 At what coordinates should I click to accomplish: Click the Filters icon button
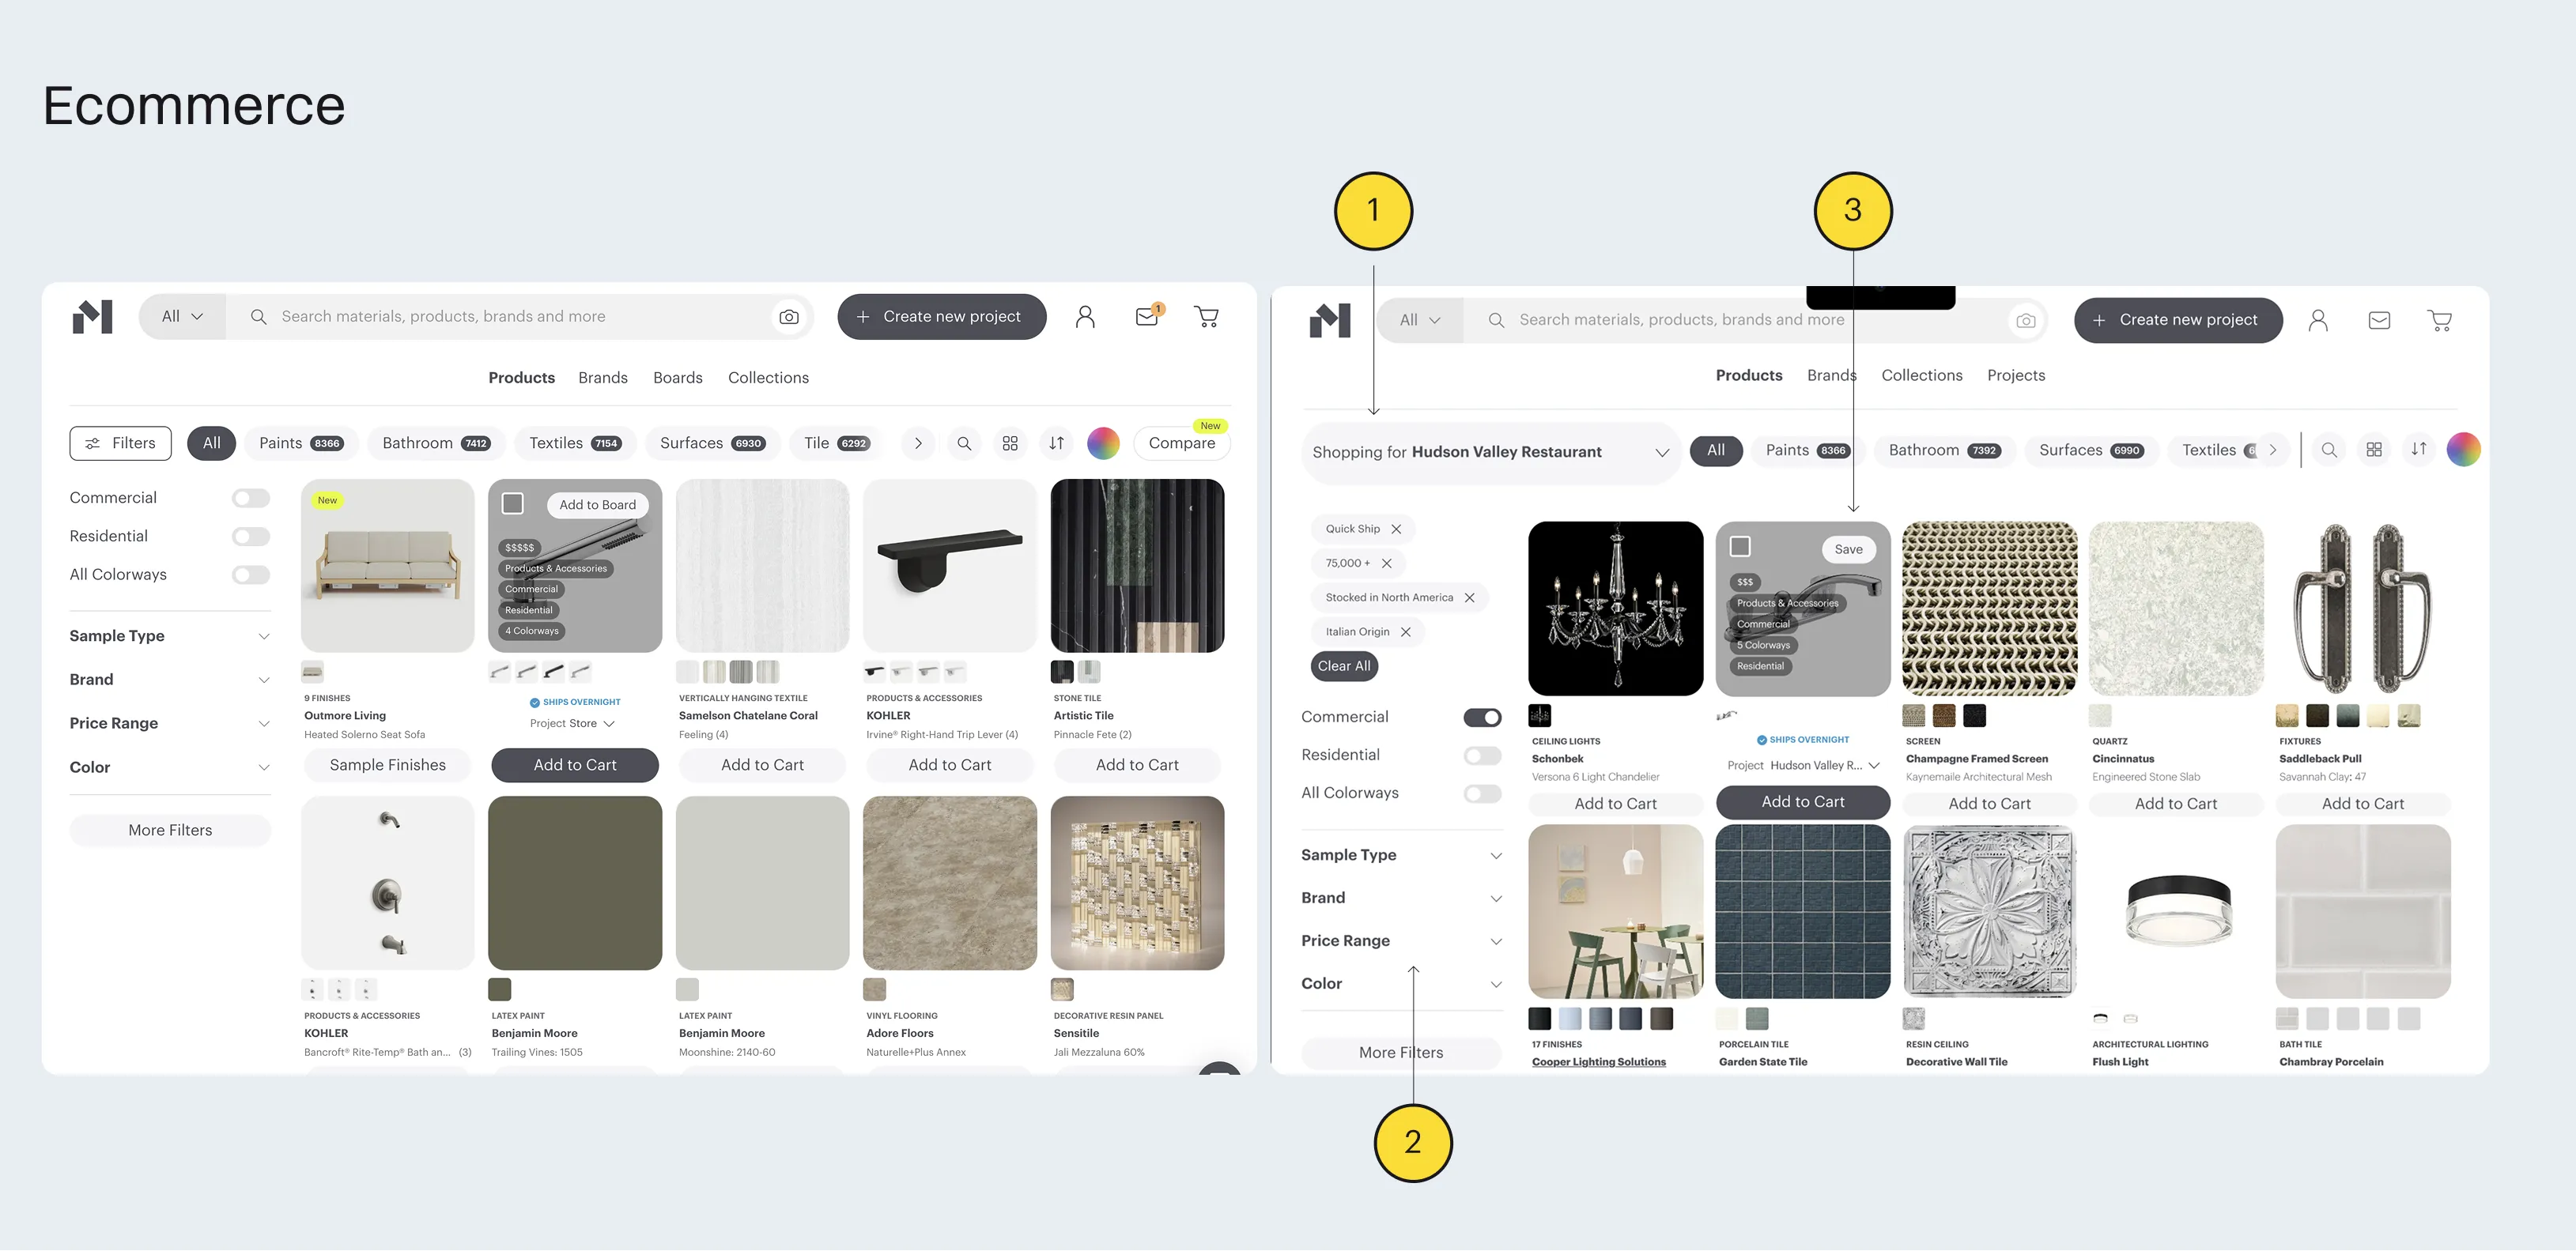pos(120,443)
